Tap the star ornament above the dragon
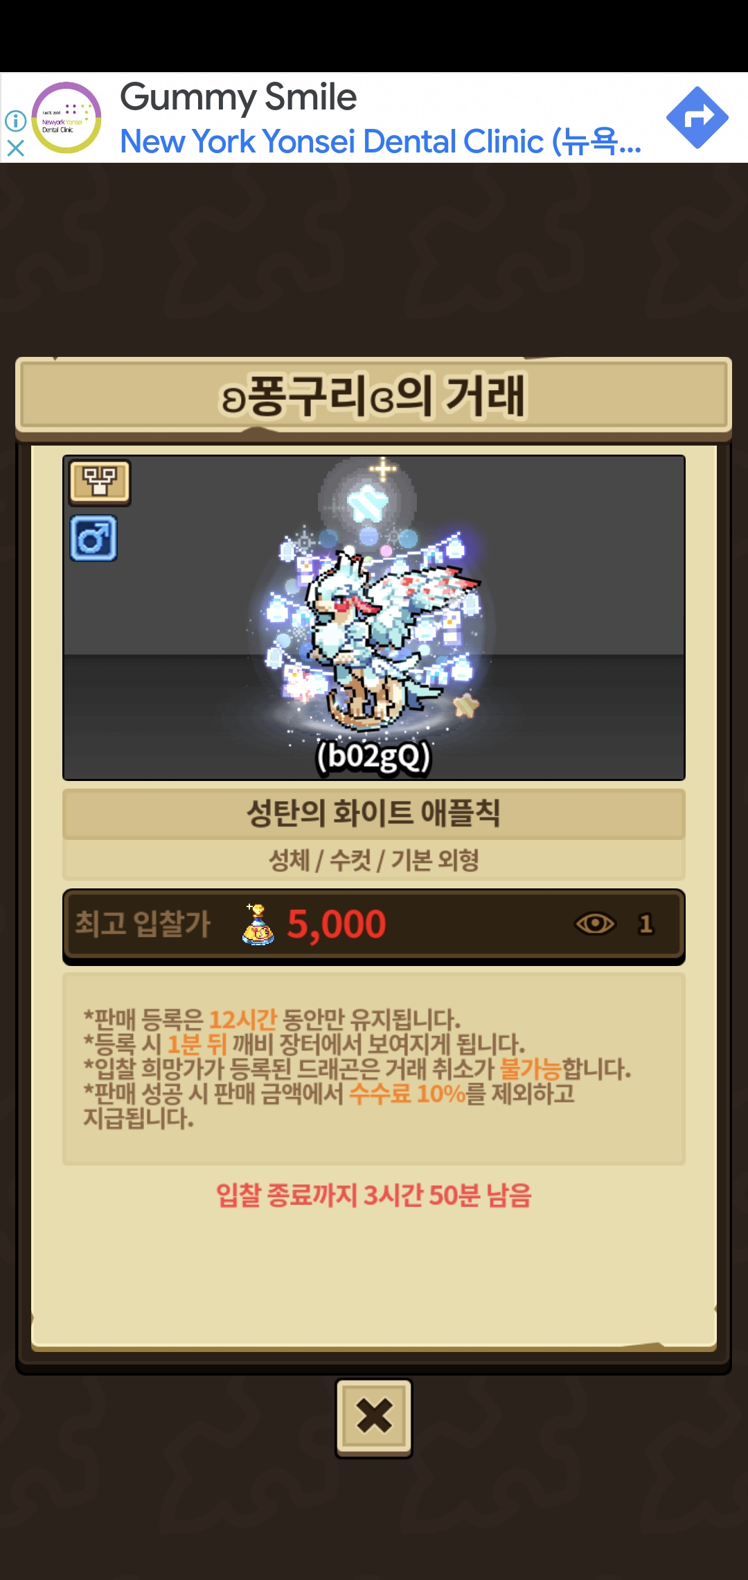 (368, 502)
